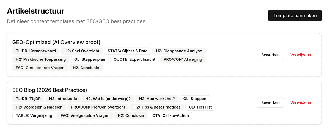The height and width of the screenshot is (133, 330).
Task: Click the OL: Stappen tag
Action: tap(195, 99)
